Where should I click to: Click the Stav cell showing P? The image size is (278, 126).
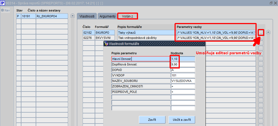18,16
